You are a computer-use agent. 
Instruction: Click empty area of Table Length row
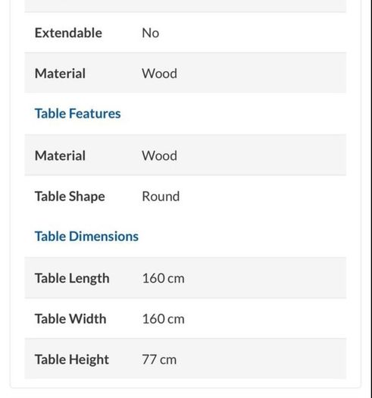pos(265,277)
